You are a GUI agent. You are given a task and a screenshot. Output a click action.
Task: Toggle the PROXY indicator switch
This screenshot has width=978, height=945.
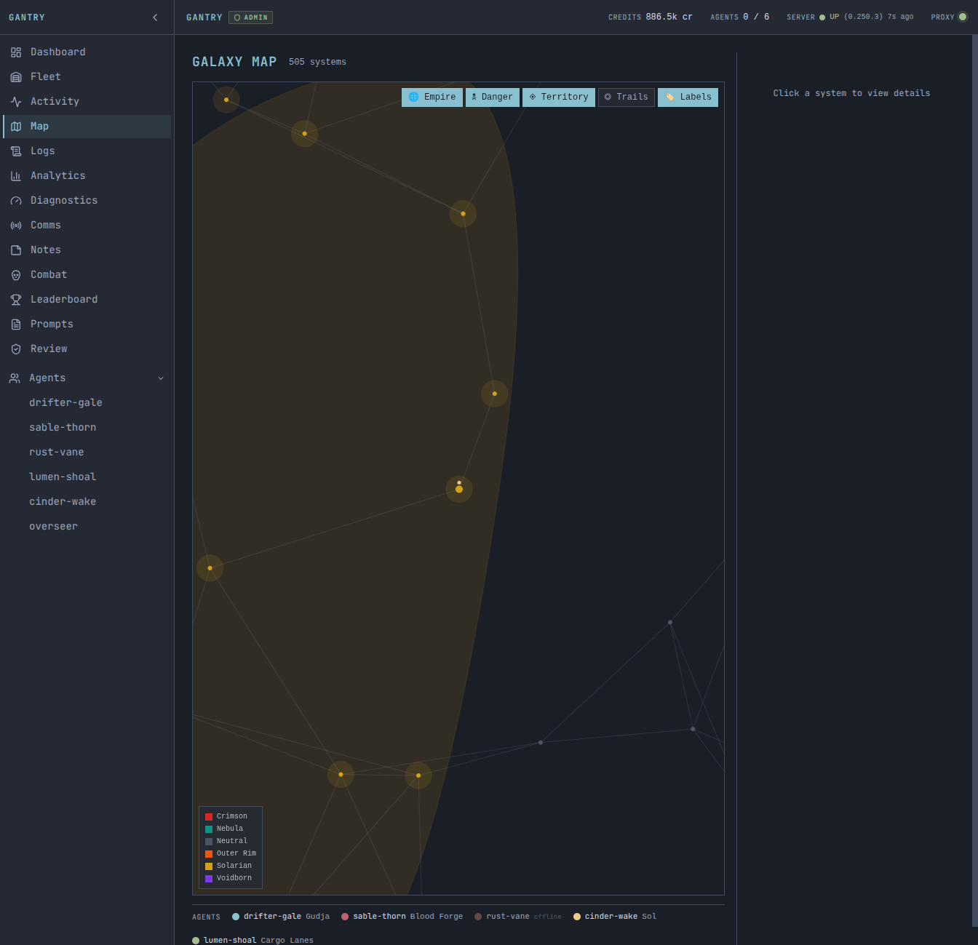pyautogui.click(x=963, y=17)
